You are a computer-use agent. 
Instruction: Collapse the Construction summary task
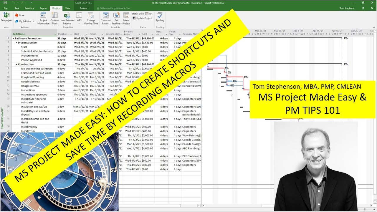tap(16, 64)
